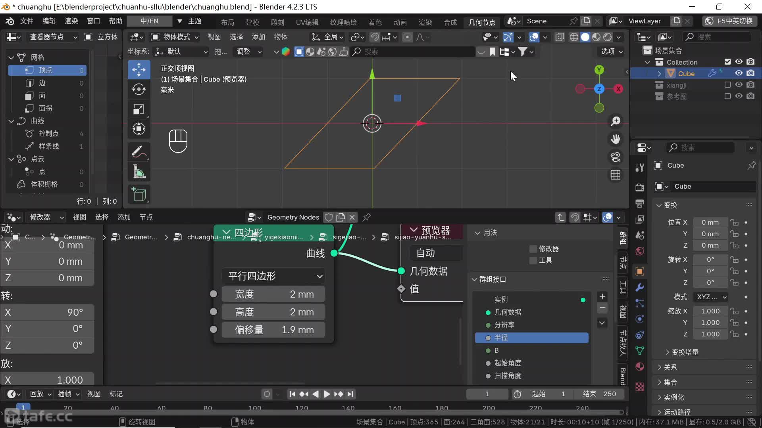Viewport: 762px width, 428px height.
Task: Select the Move tool in viewport toolbar
Action: coord(139,70)
